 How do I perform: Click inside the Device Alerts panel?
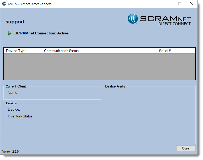(149, 116)
